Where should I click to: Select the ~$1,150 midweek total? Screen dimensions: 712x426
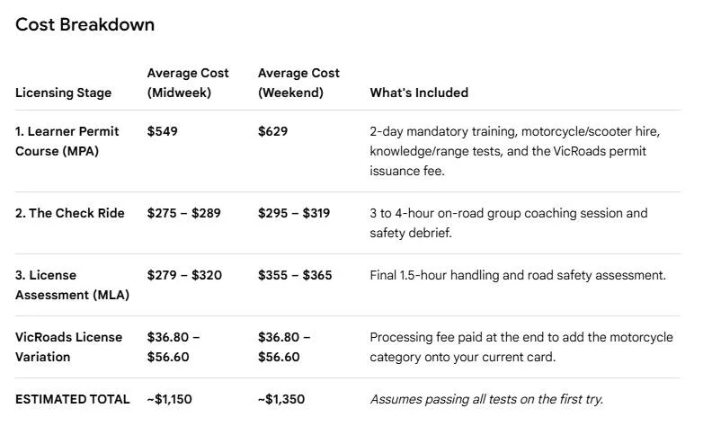(x=169, y=399)
